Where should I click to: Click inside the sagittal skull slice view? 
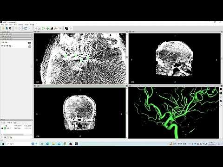click(x=174, y=58)
